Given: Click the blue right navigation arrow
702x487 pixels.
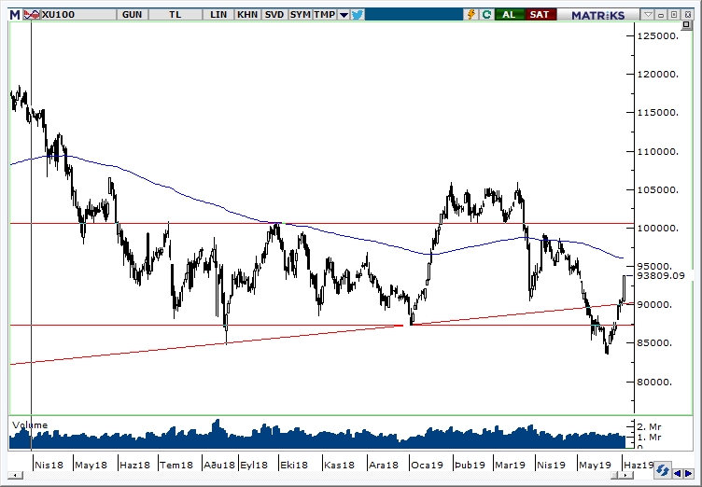Looking at the screenshot, I should click(x=688, y=473).
